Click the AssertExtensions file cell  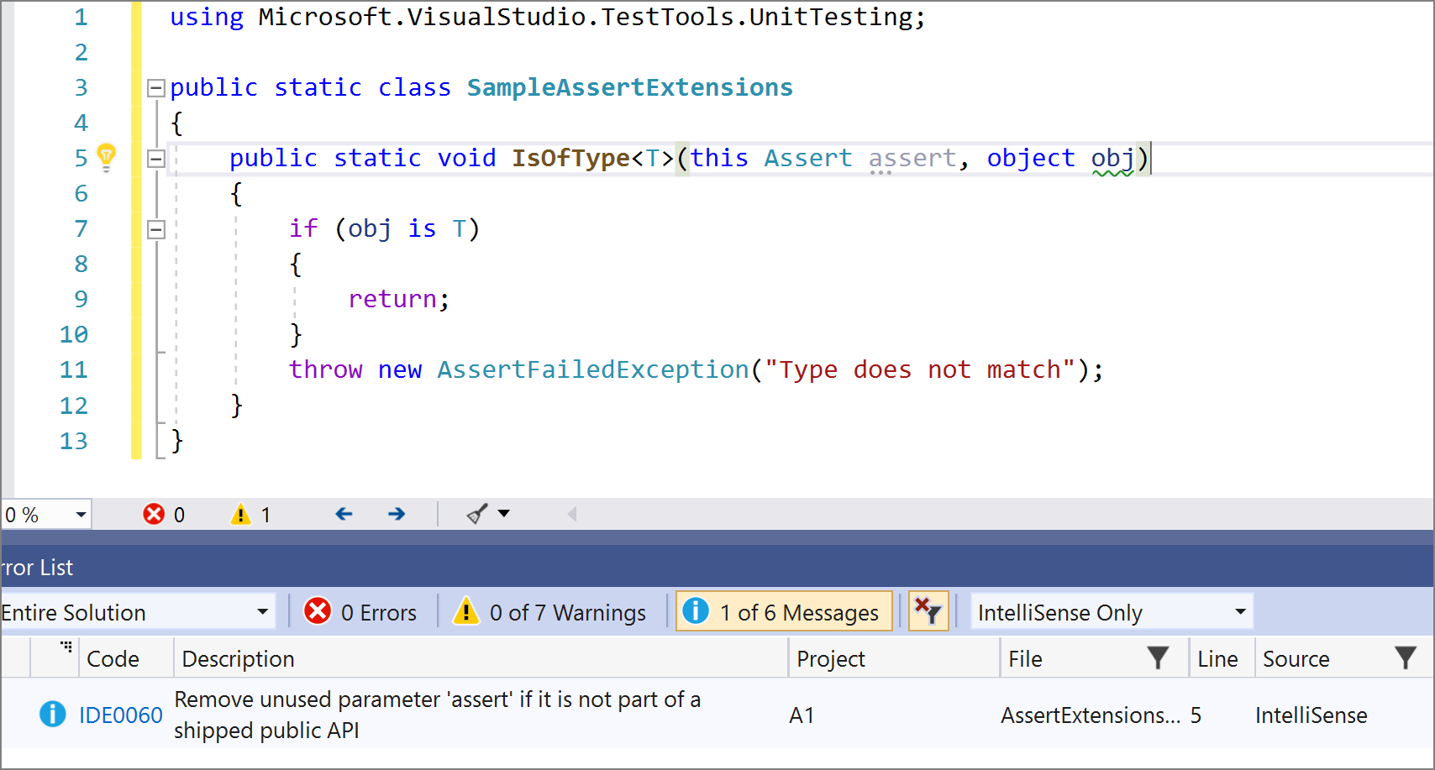pyautogui.click(x=1090, y=715)
